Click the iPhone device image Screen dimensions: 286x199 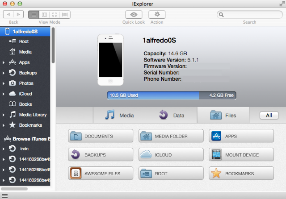[x=110, y=60]
